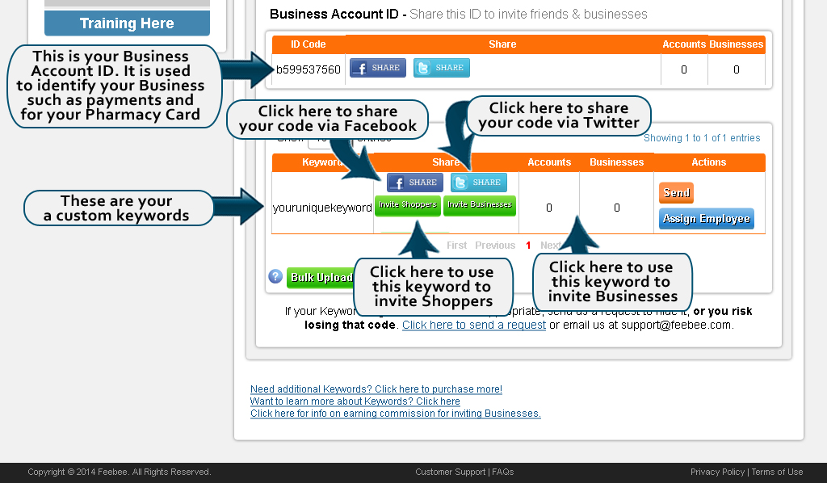Screen dimensions: 827x483
Task: Click the Previous pagination control
Action: click(x=494, y=246)
